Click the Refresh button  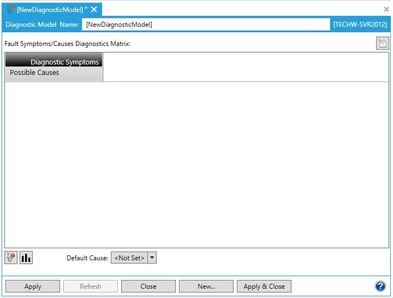(x=91, y=287)
